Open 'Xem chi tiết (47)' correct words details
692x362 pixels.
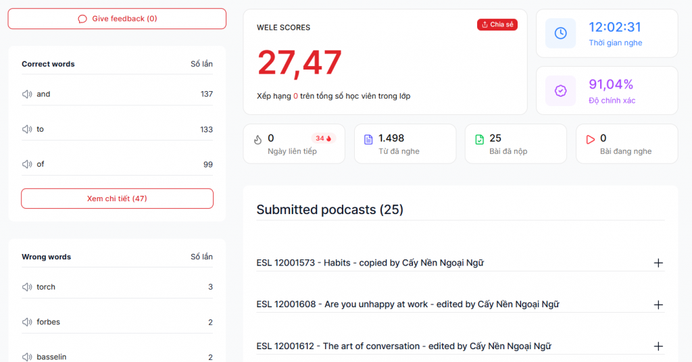point(117,199)
